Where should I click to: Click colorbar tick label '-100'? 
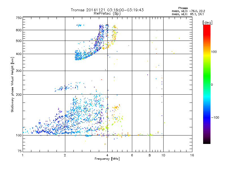pyautogui.click(x=215, y=117)
